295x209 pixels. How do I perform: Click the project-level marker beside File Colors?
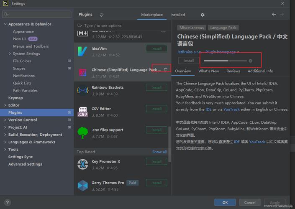point(69,61)
